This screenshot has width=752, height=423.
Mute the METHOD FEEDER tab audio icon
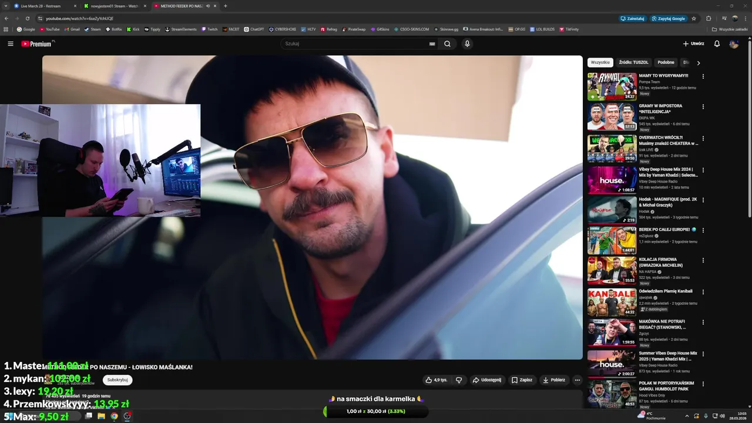[208, 6]
